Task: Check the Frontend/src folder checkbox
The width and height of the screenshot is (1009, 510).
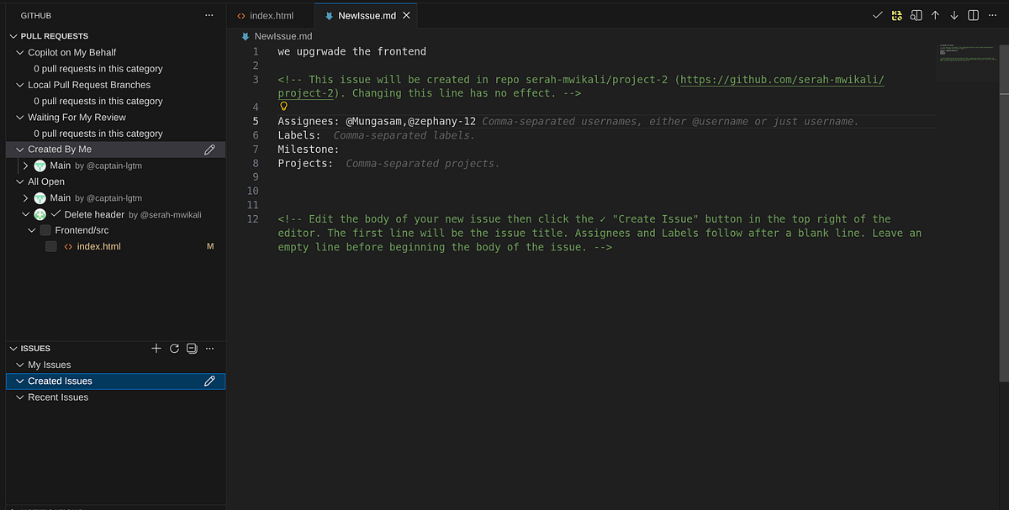Action: click(x=45, y=230)
